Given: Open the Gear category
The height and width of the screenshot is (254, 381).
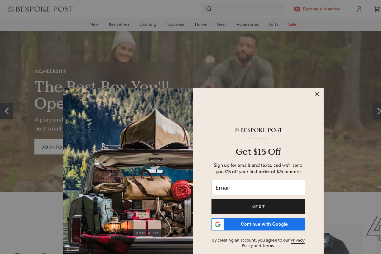Looking at the screenshot, I should pyautogui.click(x=221, y=24).
